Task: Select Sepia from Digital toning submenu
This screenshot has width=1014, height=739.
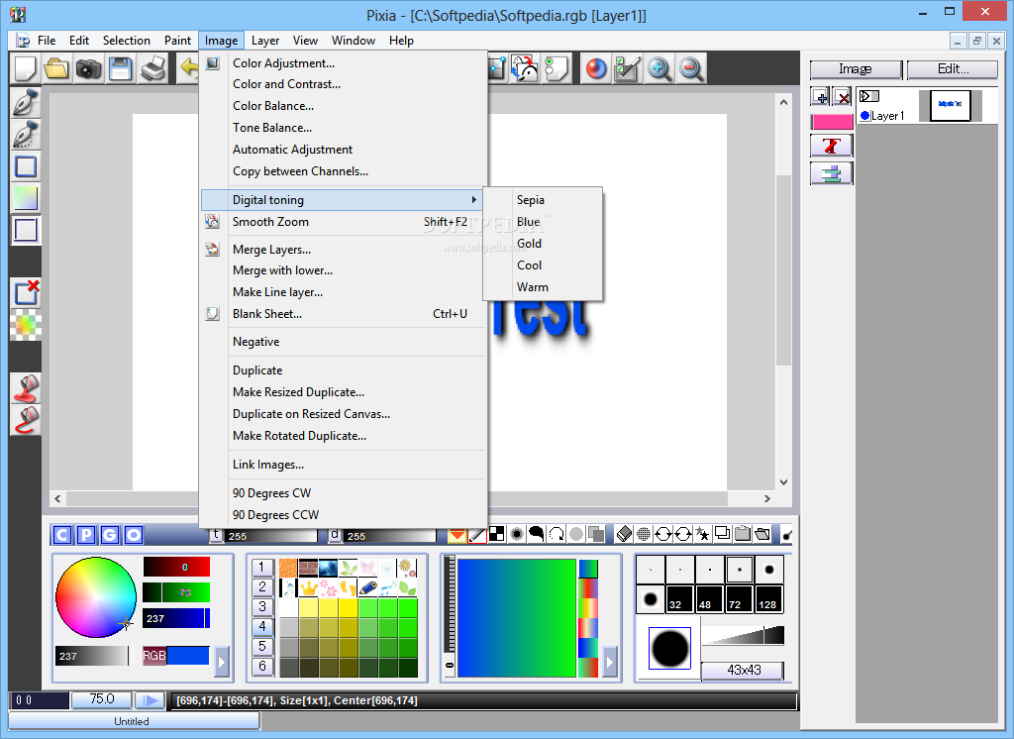Action: (x=531, y=200)
